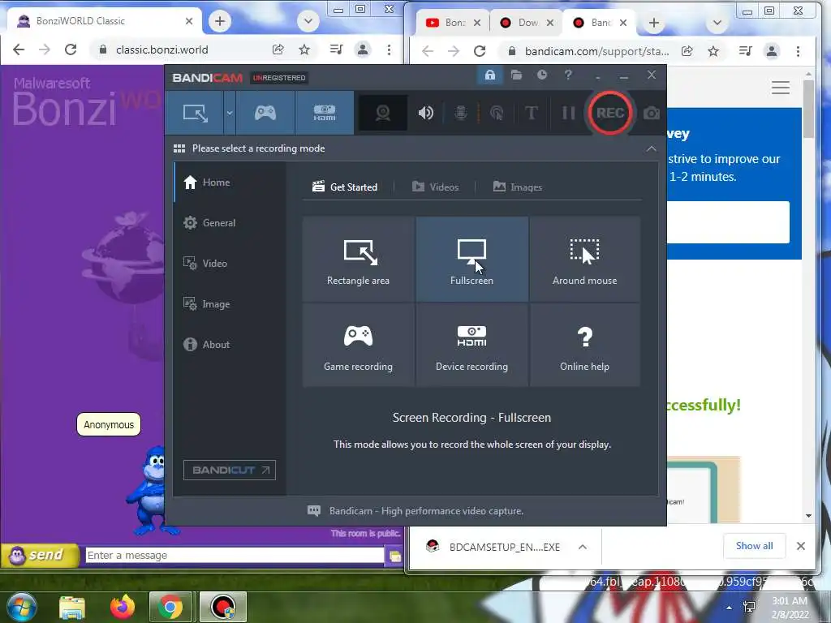
Task: Choose Game recording tile
Action: [358, 345]
